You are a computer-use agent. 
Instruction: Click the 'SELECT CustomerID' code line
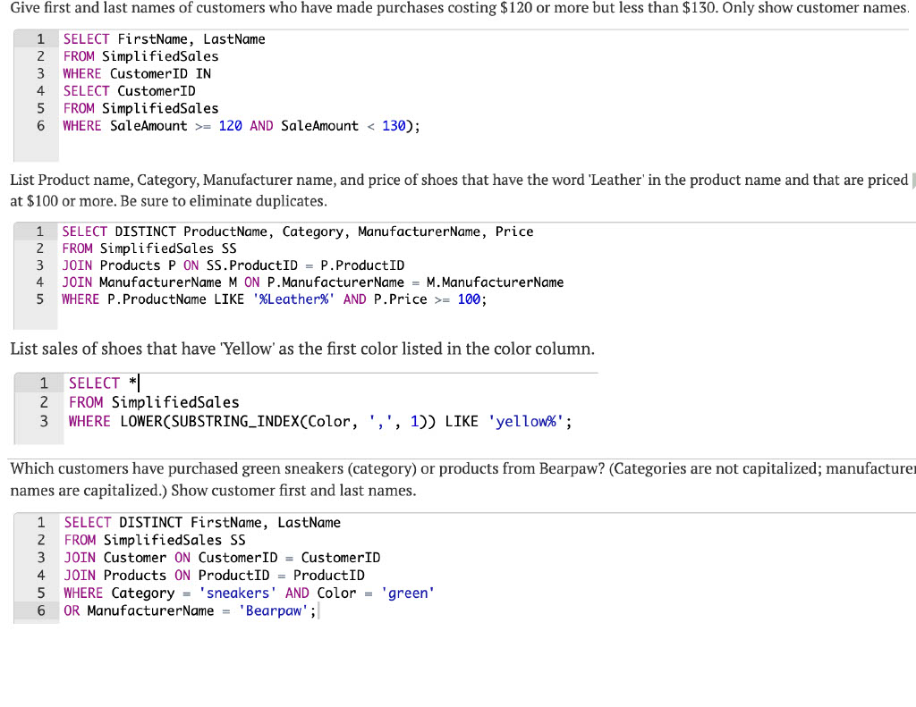pyautogui.click(x=129, y=91)
